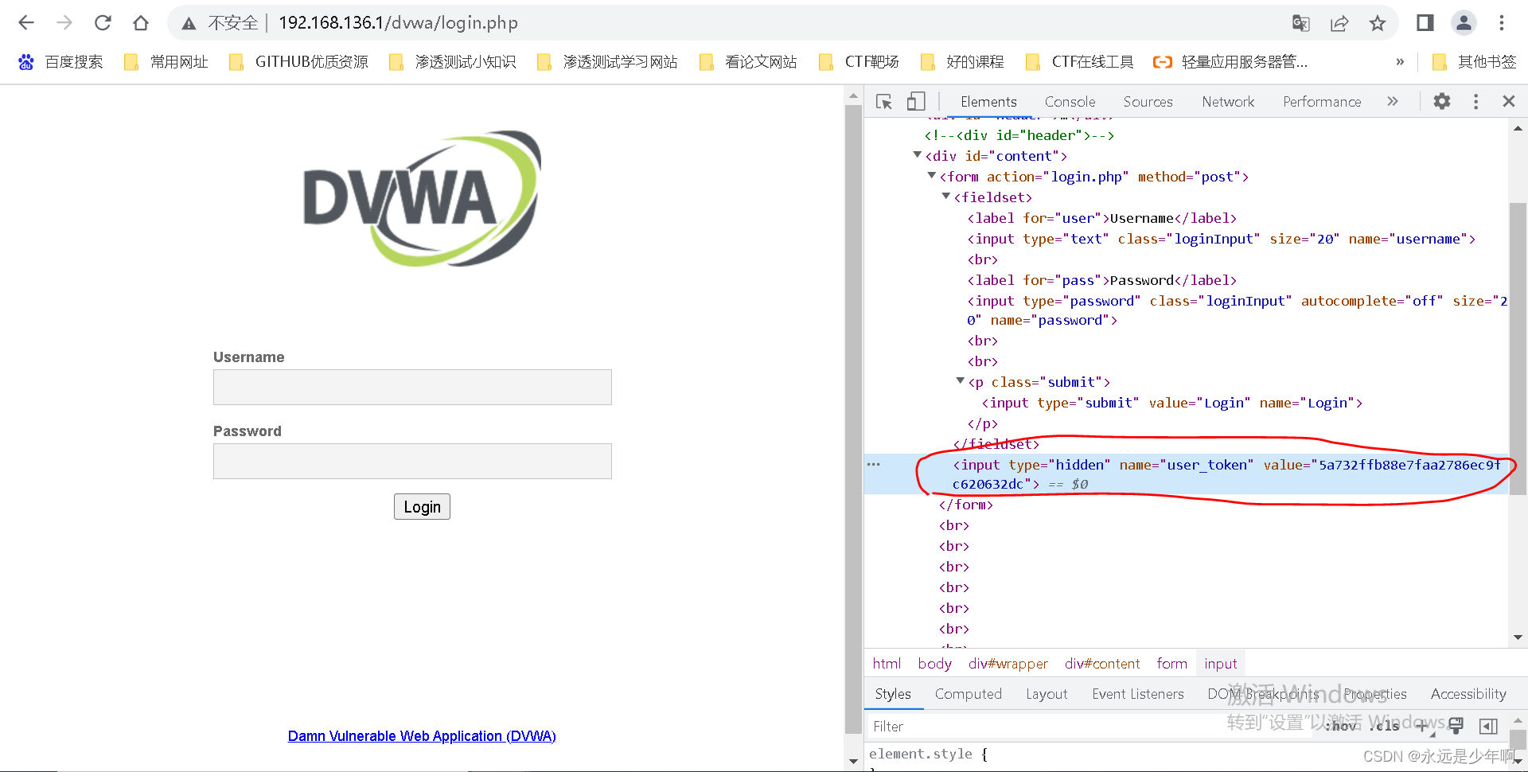
Task: Open the ellipsis menu on selected input node
Action: [x=874, y=464]
